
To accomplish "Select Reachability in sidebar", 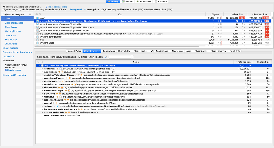I will pyautogui.click(x=11, y=40).
